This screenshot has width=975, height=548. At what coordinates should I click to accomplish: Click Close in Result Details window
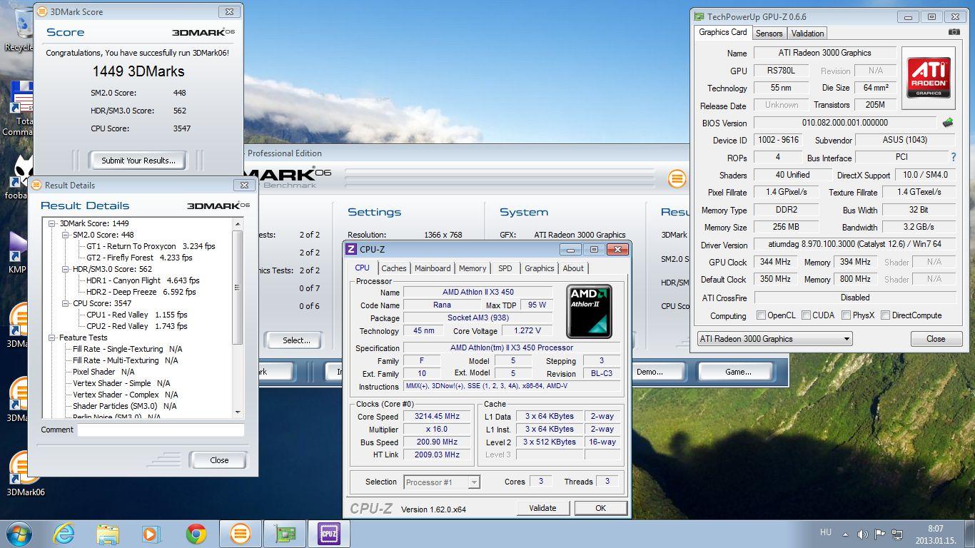[x=219, y=460]
